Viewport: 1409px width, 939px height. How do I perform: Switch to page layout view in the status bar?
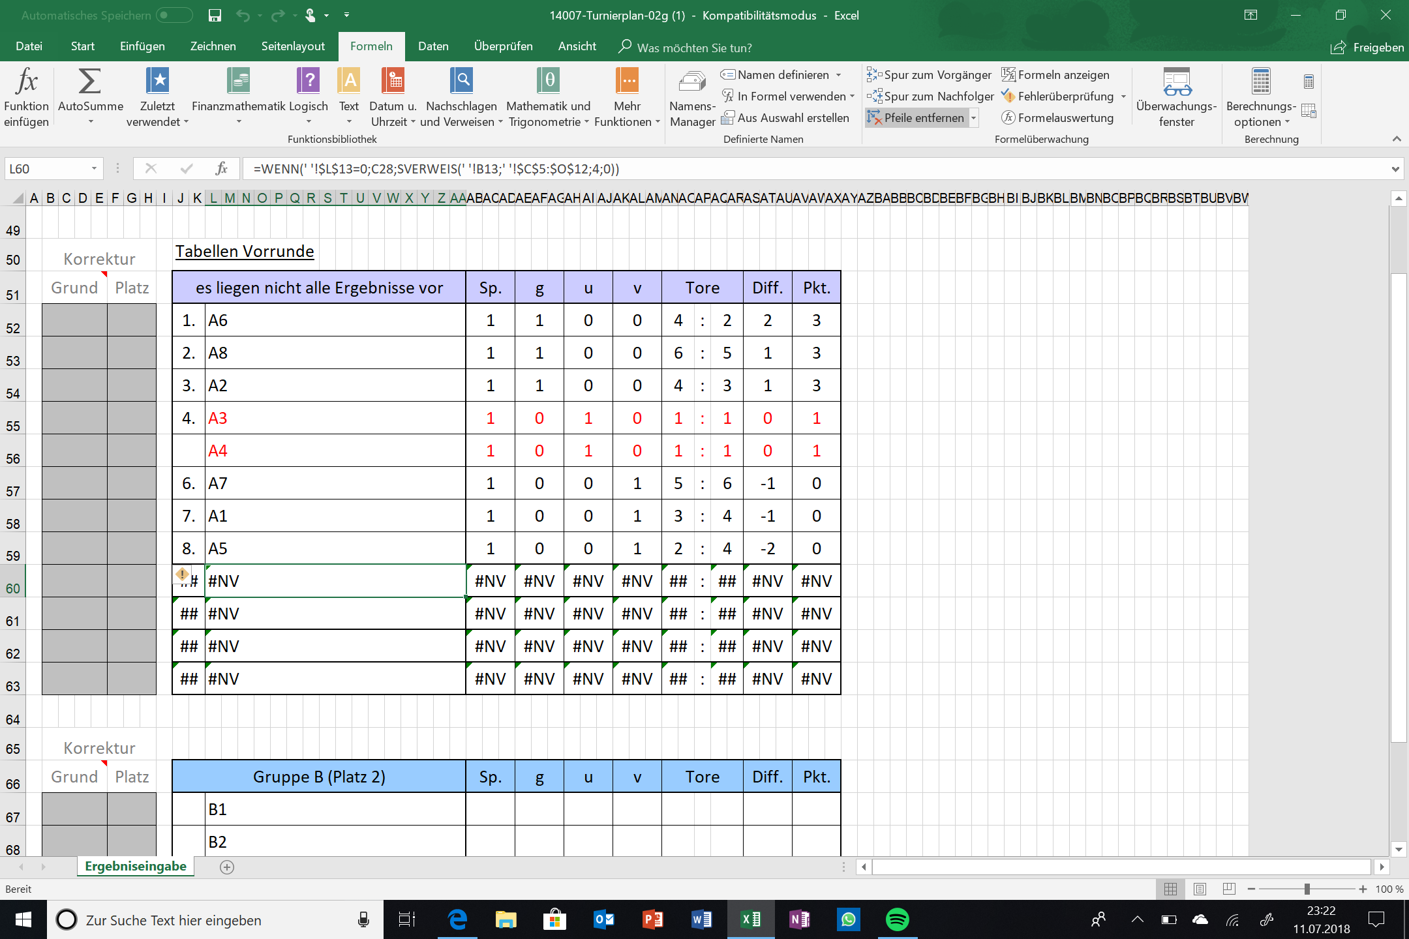click(1200, 889)
